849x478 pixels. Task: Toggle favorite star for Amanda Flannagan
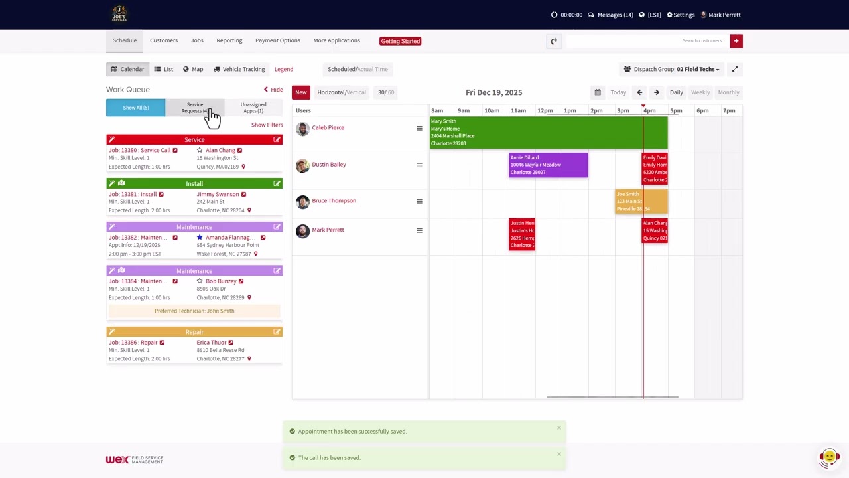[x=200, y=237]
